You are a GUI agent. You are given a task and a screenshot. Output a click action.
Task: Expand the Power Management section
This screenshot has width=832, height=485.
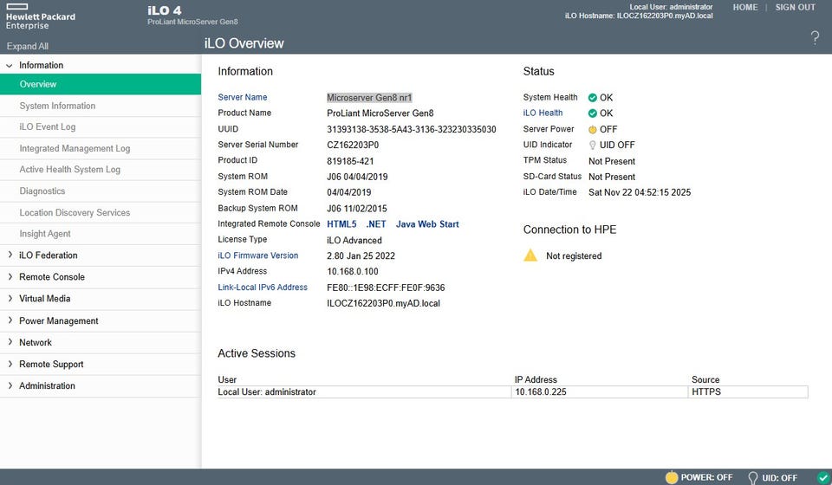pyautogui.click(x=58, y=320)
